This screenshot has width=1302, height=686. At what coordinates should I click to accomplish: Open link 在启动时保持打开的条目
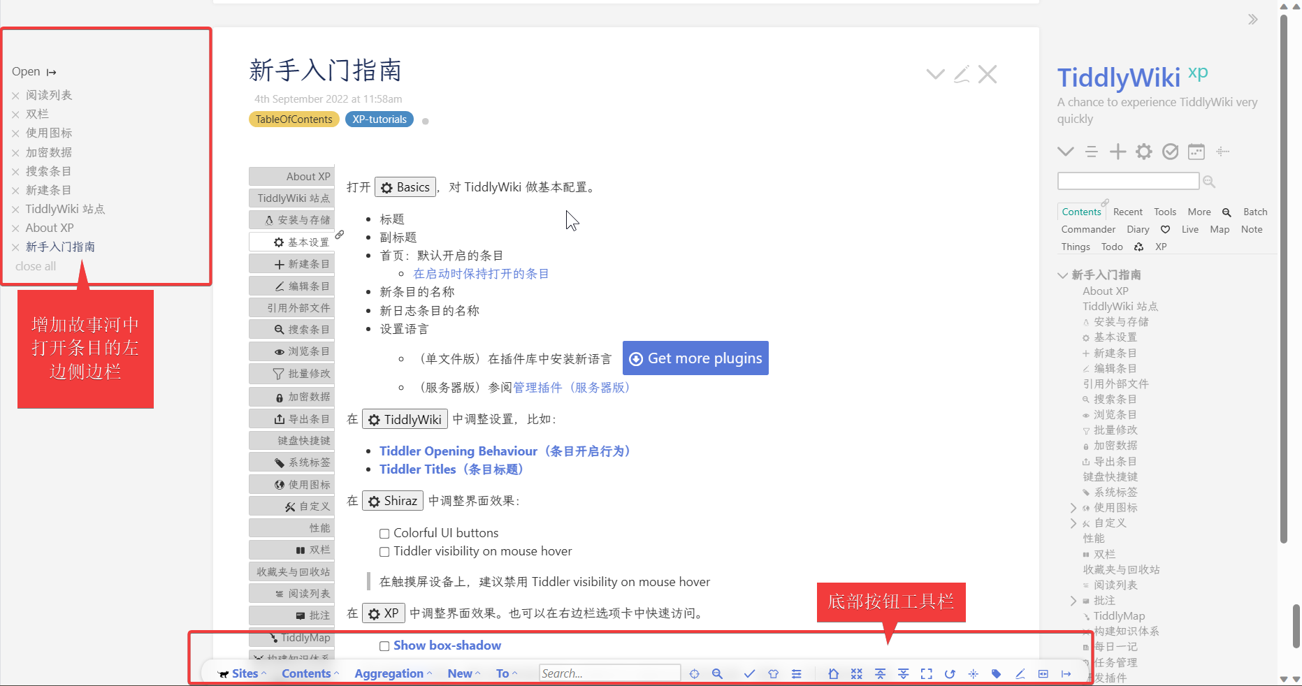pyautogui.click(x=481, y=274)
